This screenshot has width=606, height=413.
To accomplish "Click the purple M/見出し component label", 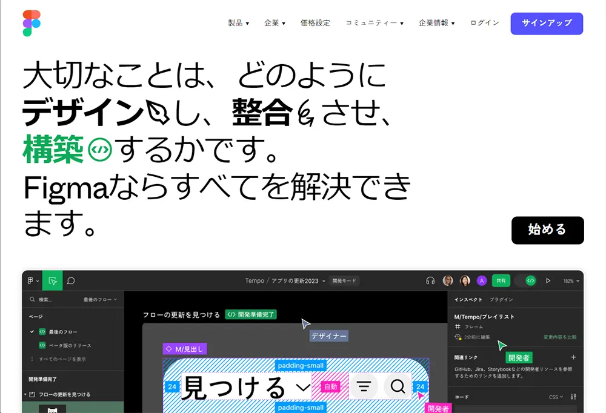I will coord(185,349).
